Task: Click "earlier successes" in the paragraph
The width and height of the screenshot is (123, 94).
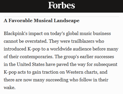Action: click(97, 57)
